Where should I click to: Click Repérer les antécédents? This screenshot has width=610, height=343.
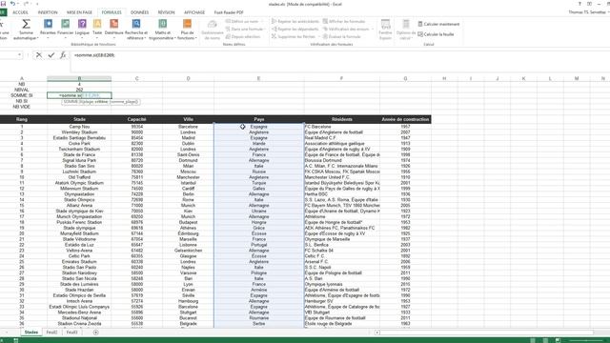(295, 21)
